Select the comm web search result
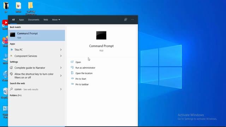The width and height of the screenshot is (226, 127). (x=36, y=89)
